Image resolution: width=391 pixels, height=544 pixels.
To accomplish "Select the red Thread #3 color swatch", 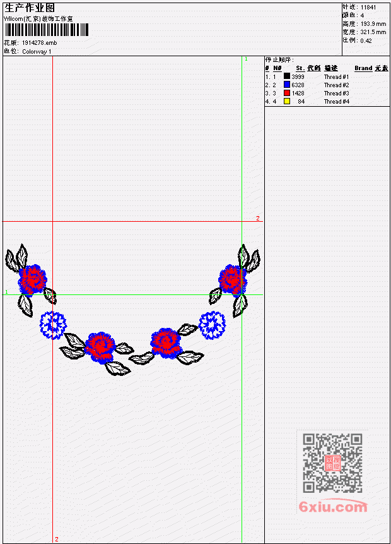I will 287,93.
